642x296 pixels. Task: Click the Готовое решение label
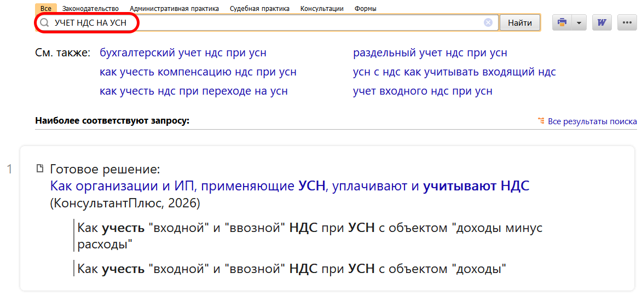click(x=105, y=169)
